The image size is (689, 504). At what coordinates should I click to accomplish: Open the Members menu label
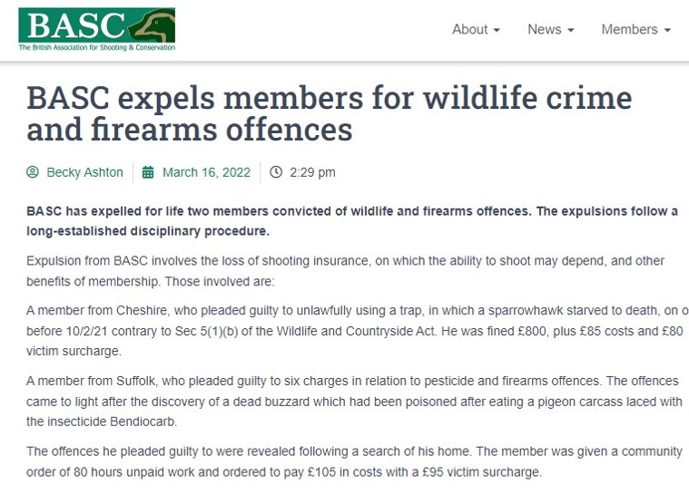629,29
